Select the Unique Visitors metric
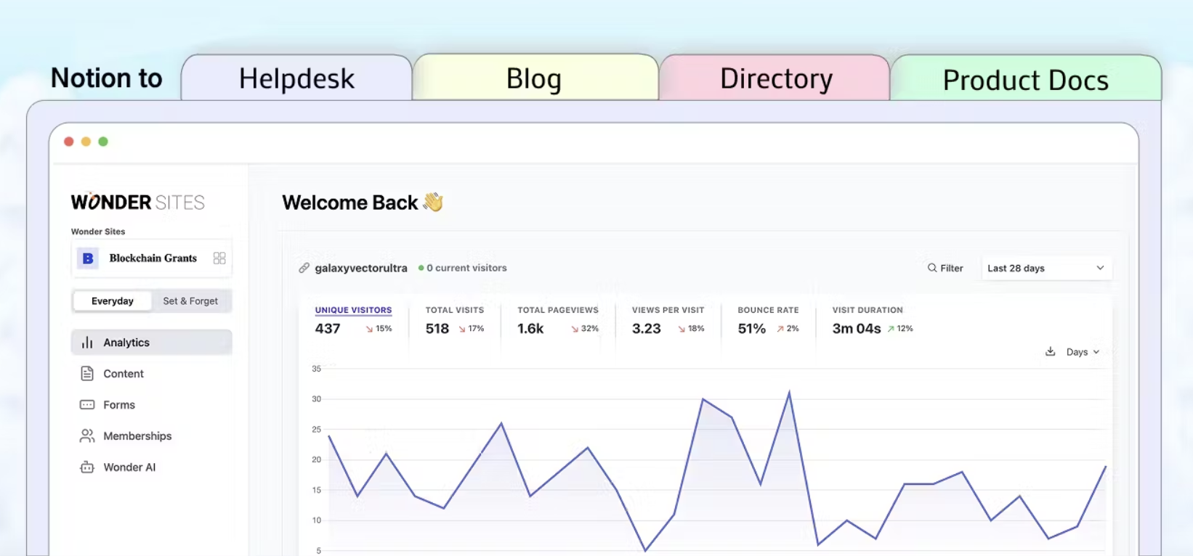The image size is (1193, 556). click(x=354, y=319)
